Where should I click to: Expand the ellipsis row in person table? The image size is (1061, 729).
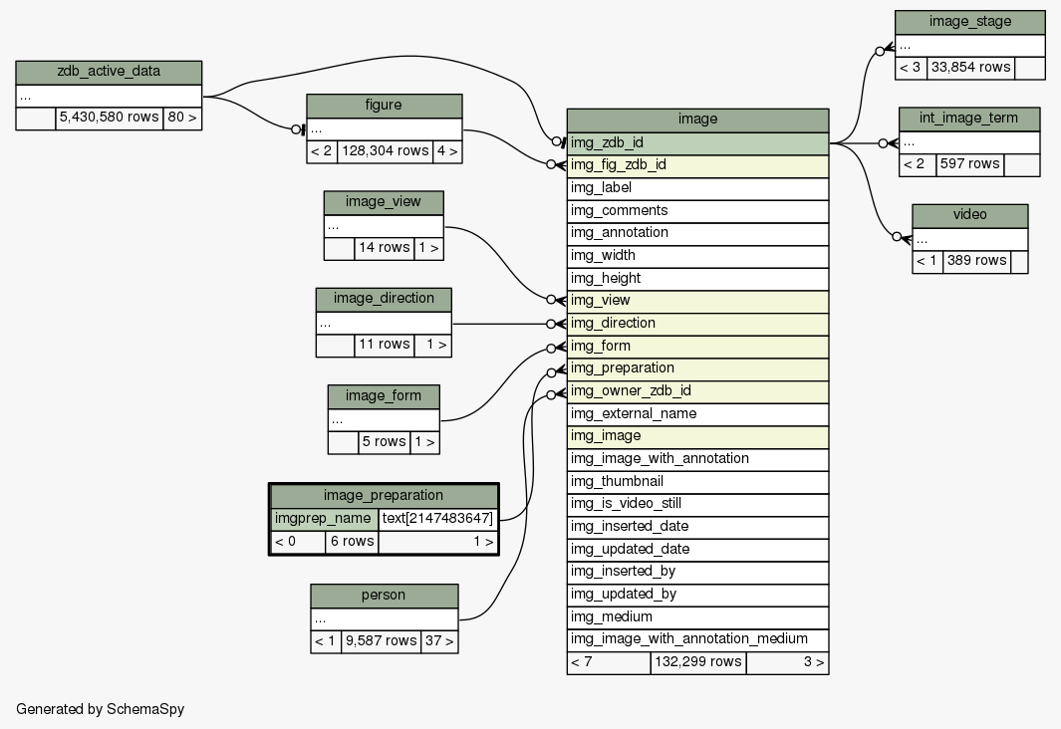[x=384, y=618]
